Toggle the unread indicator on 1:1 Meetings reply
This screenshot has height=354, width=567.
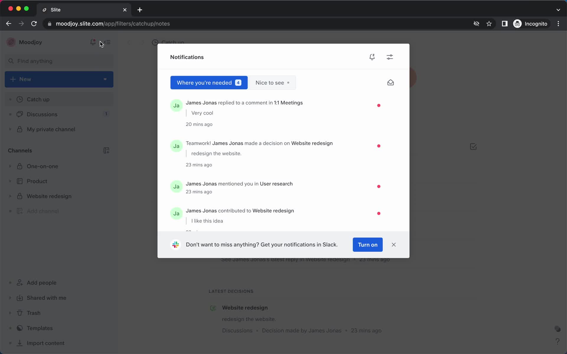pos(378,105)
